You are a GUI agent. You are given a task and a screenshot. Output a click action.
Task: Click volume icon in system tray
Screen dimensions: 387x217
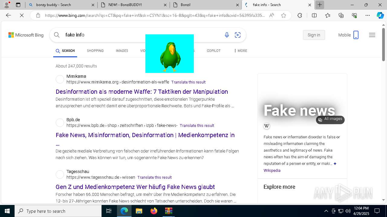(348, 211)
